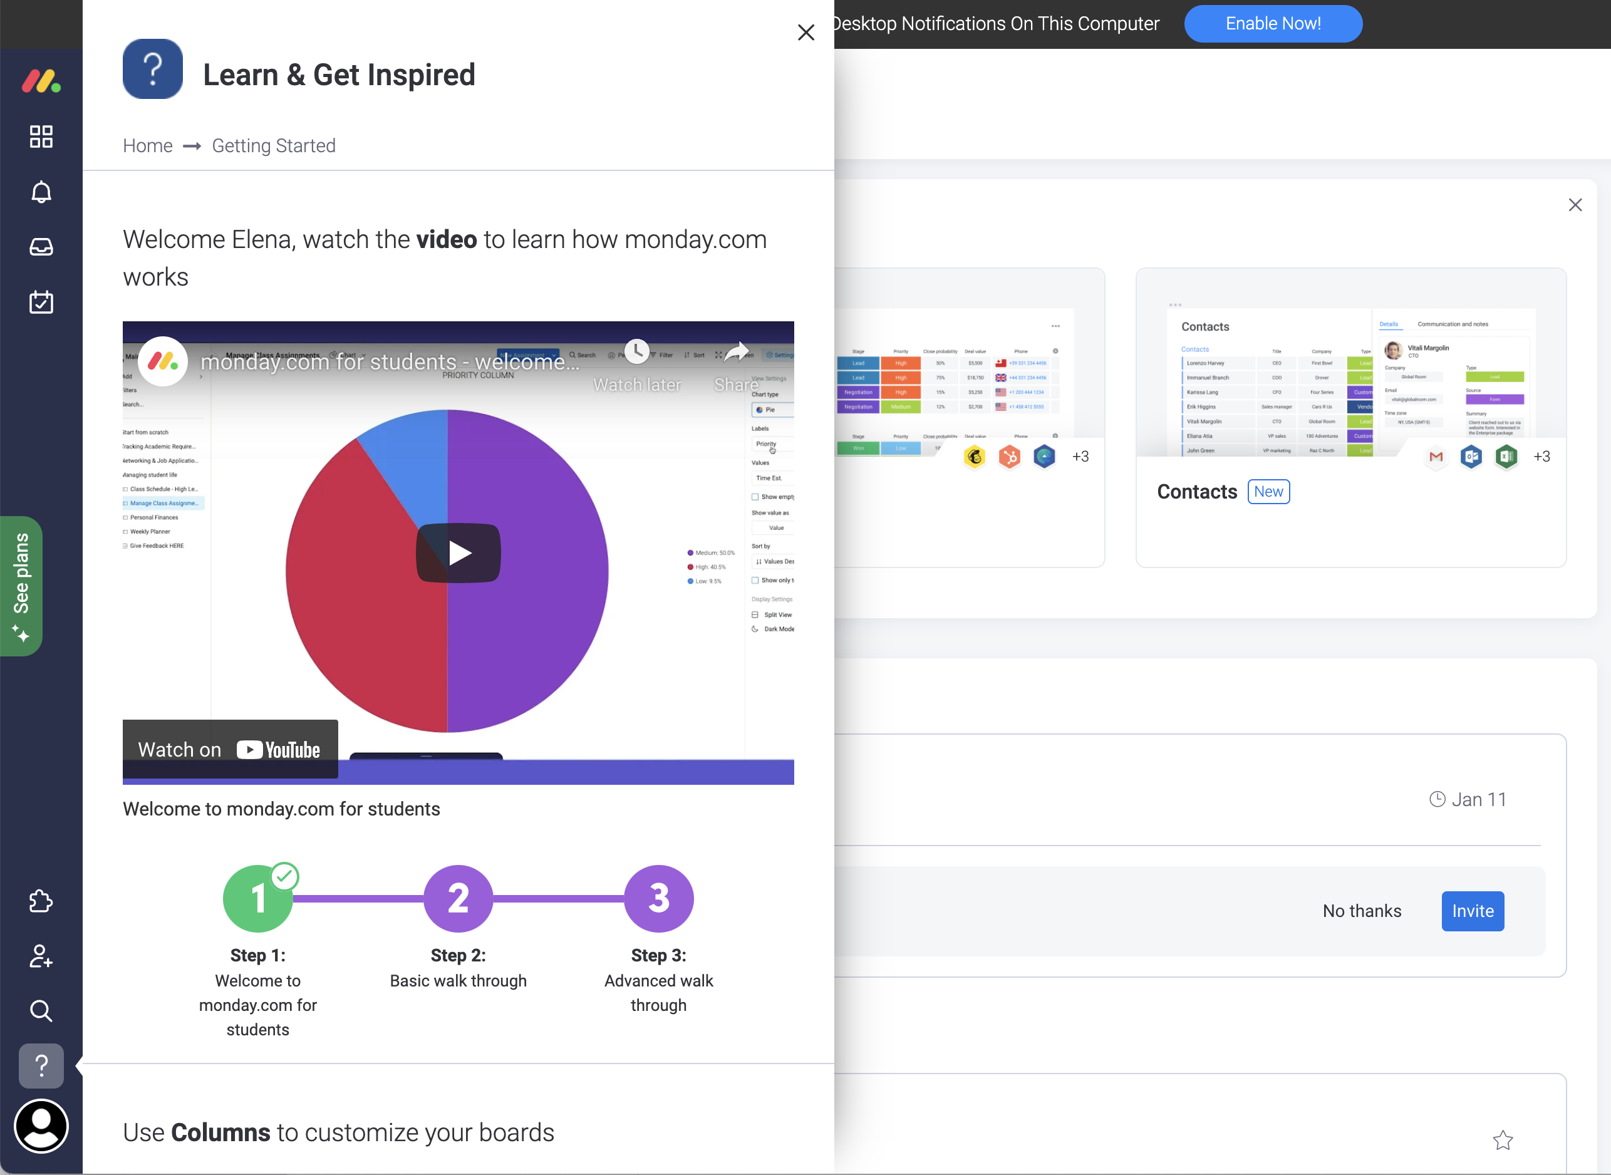Navigate to Home breadcrumb link
Image resolution: width=1611 pixels, height=1175 pixels.
[148, 147]
